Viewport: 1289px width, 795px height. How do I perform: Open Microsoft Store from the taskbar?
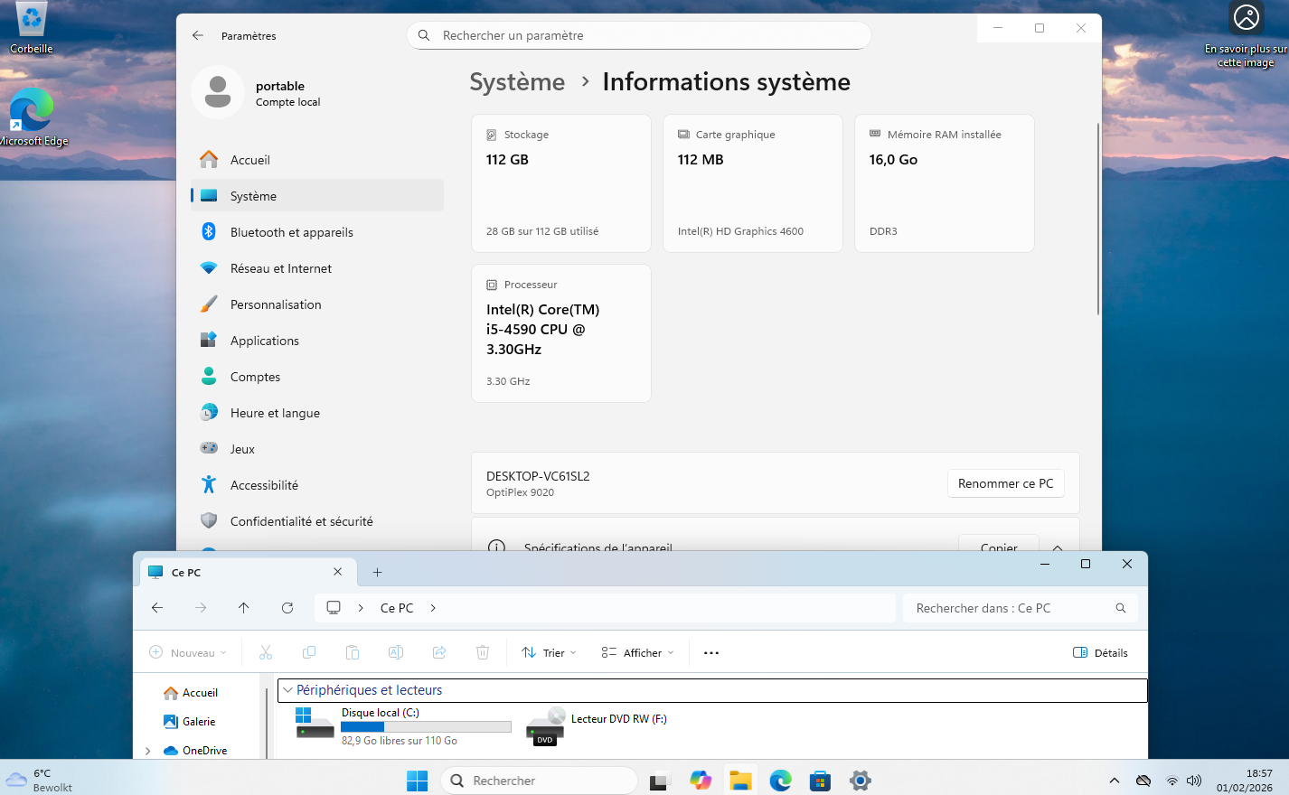point(820,781)
